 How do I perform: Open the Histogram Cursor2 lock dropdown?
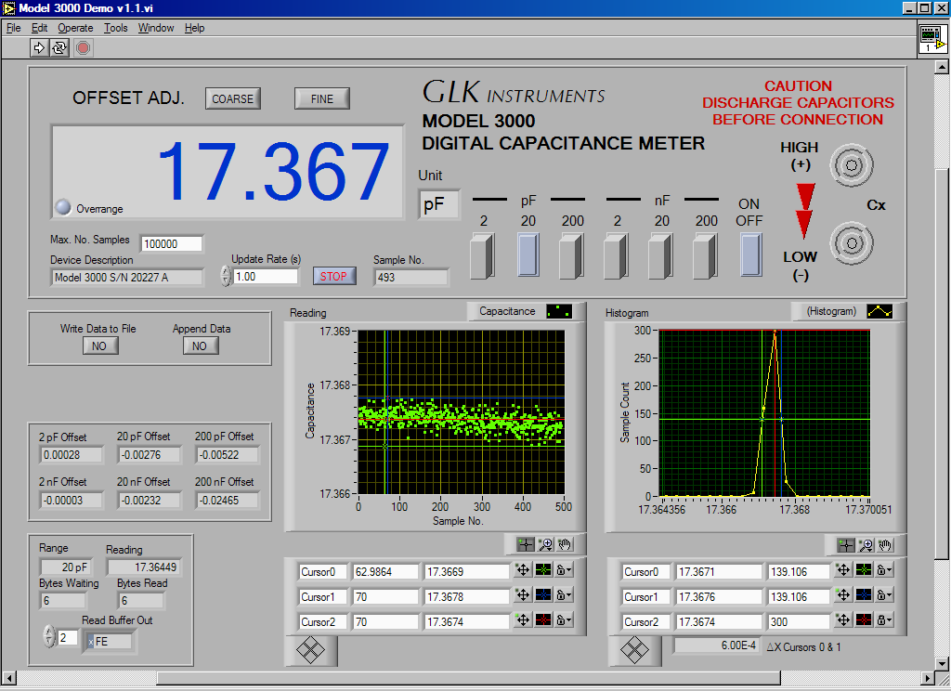(x=884, y=620)
